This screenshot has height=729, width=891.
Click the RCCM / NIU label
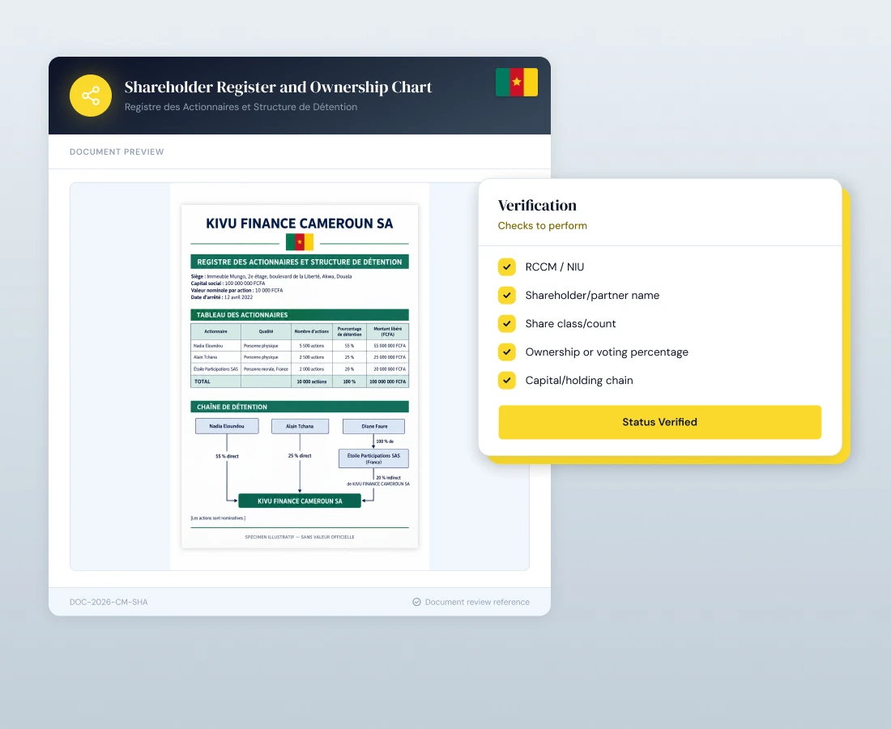point(555,267)
